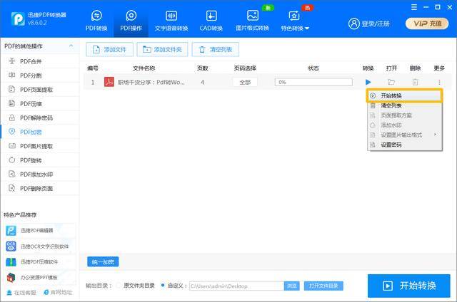This screenshot has height=302, width=457.
Task: Click the blue play convert icon in row 1
Action: click(368, 82)
